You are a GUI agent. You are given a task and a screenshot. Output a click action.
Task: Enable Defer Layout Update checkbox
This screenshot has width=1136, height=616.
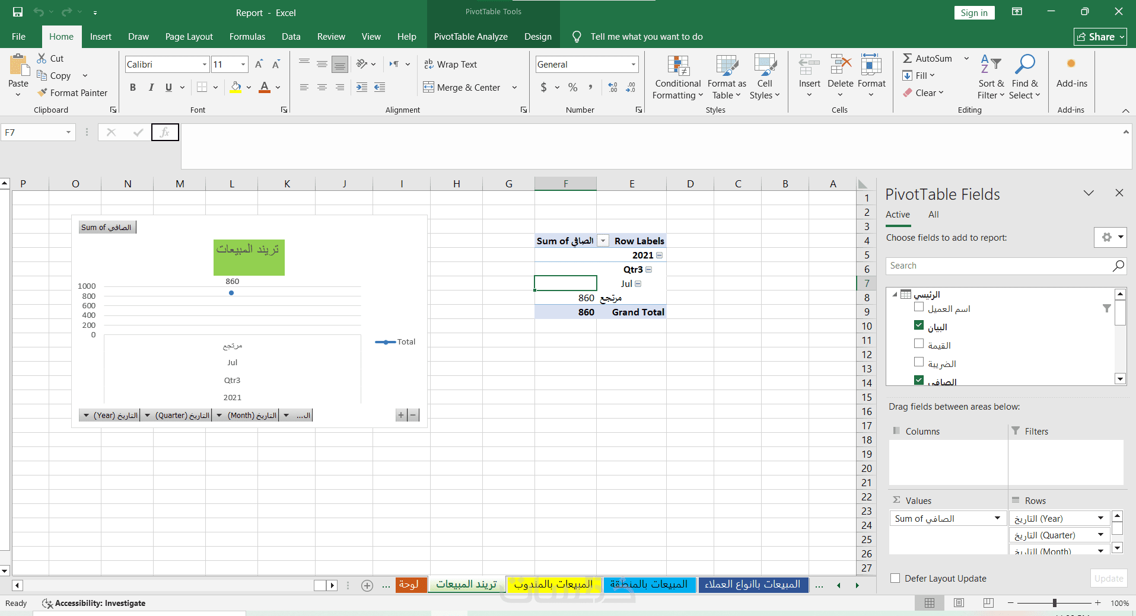895,578
